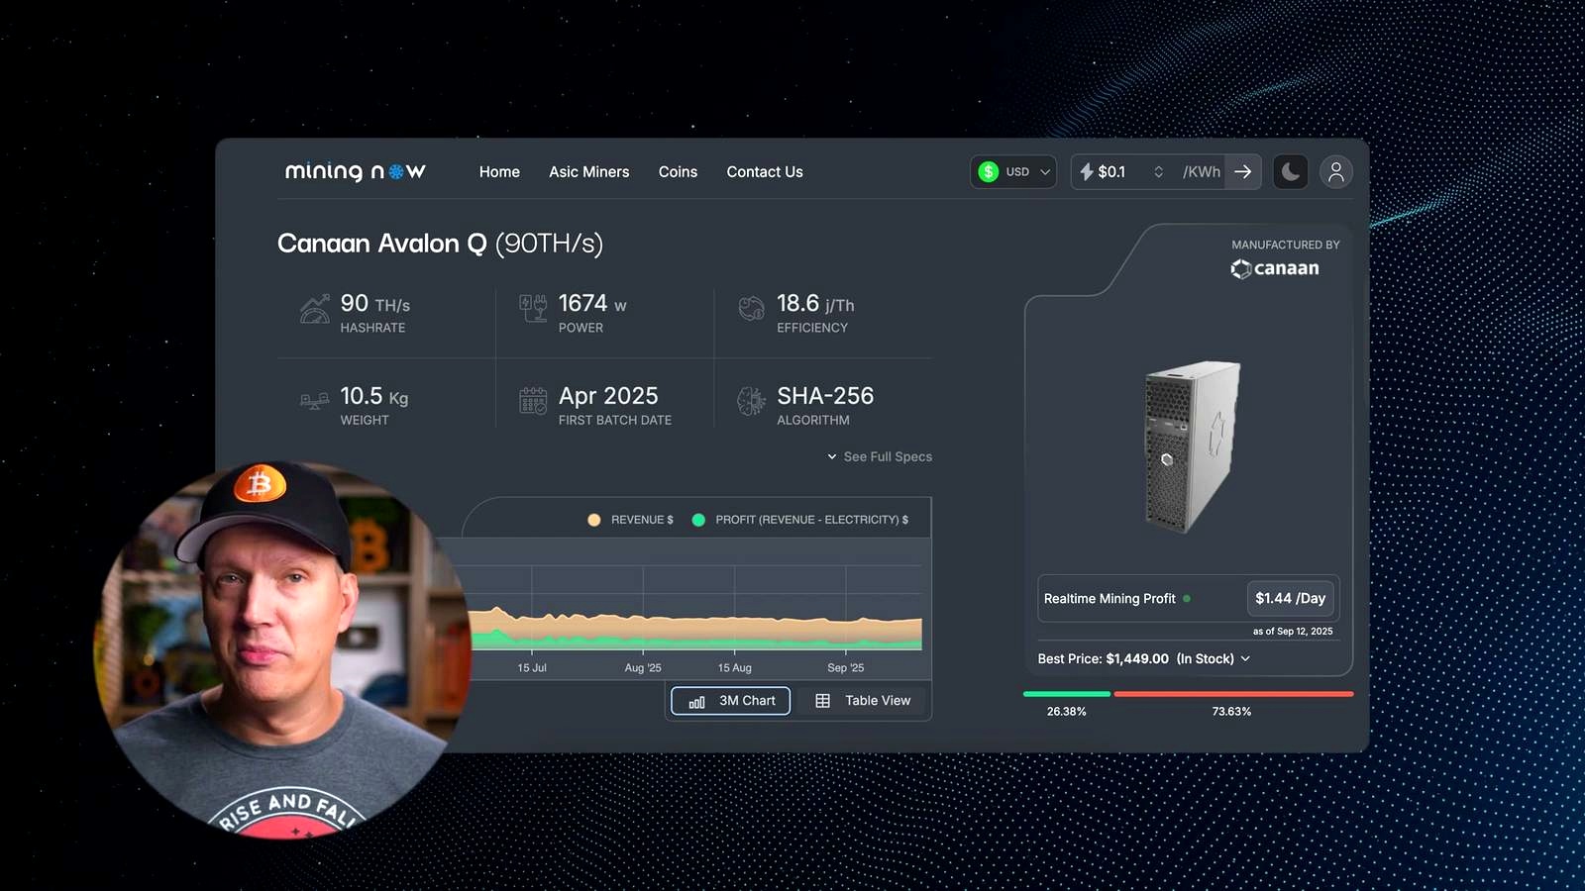Expand See Full Specs
This screenshot has height=891, width=1585.
[880, 456]
